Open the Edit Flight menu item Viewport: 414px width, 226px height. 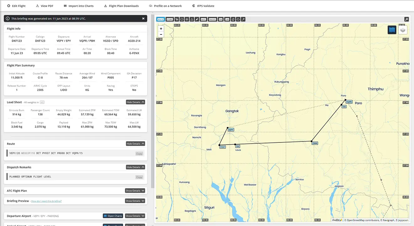click(x=16, y=6)
